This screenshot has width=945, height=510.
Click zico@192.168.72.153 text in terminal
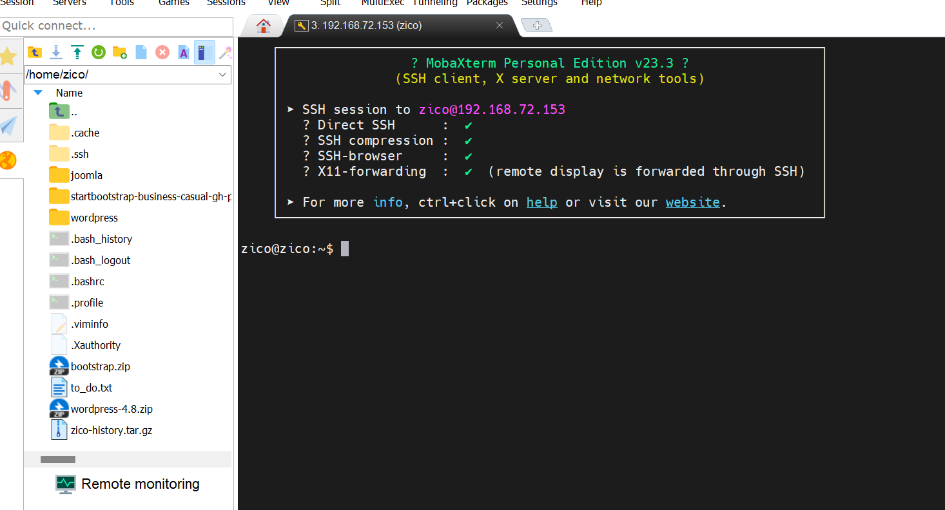point(492,109)
